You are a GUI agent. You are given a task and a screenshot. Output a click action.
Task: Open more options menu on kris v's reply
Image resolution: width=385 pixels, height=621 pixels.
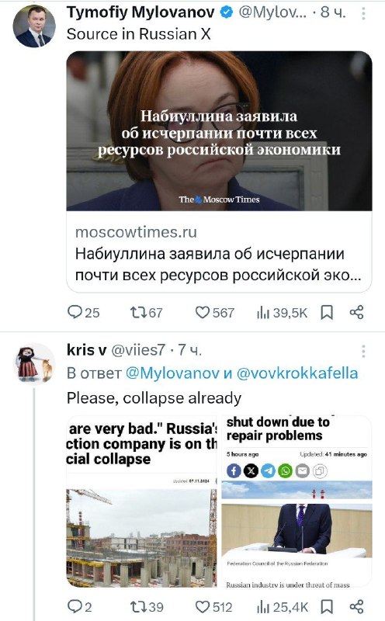(x=363, y=352)
